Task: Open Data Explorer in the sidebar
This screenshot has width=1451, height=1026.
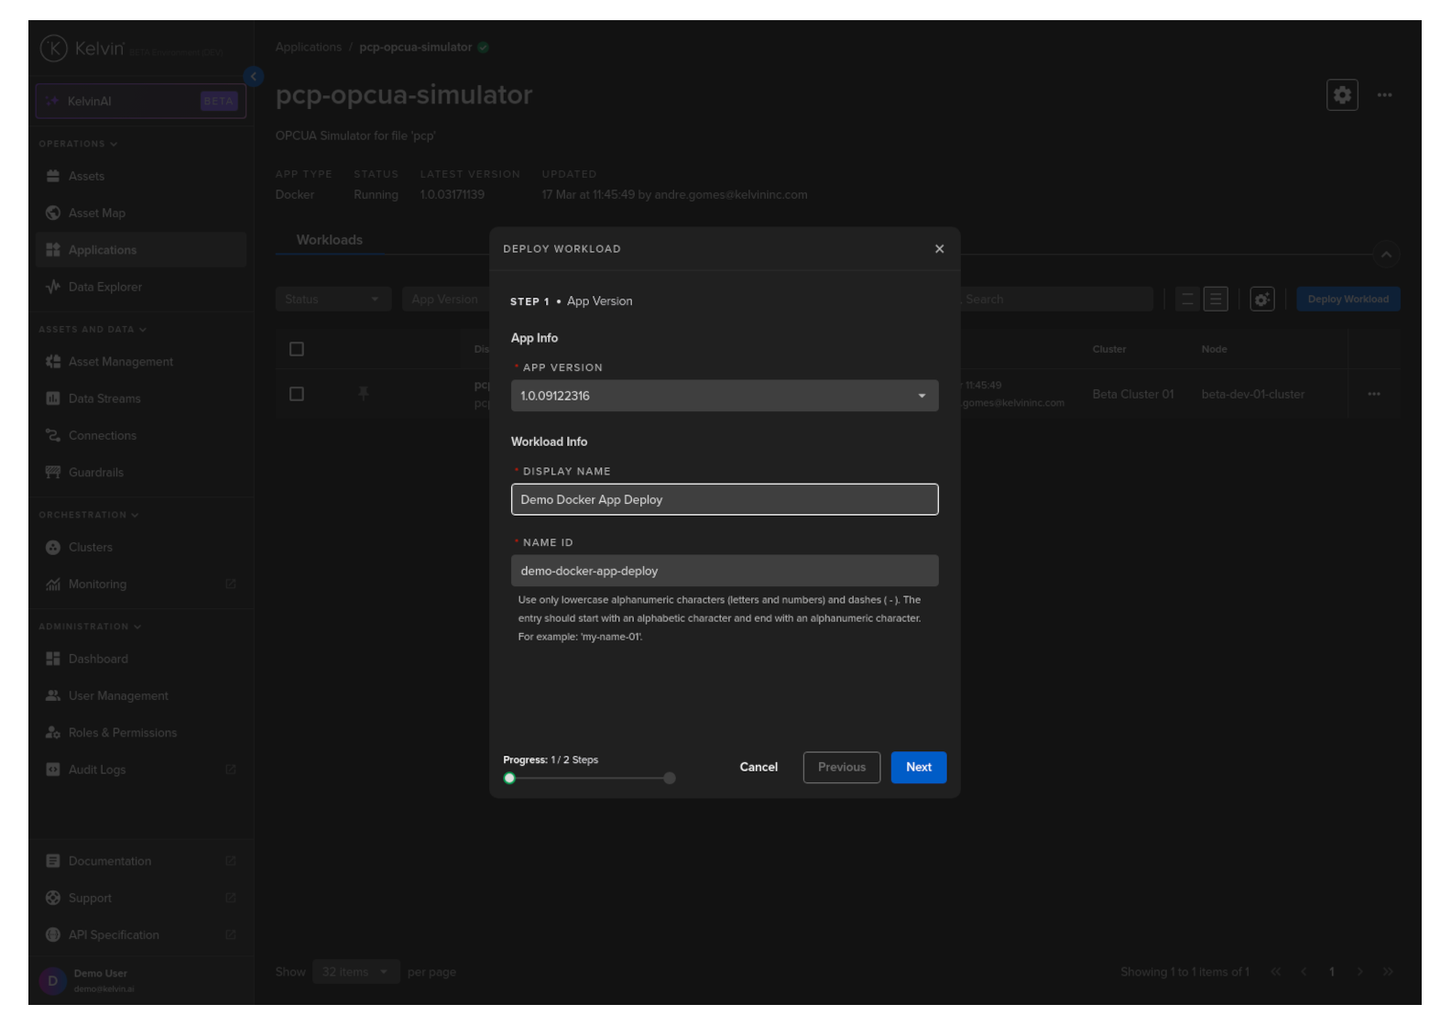Action: pyautogui.click(x=104, y=287)
